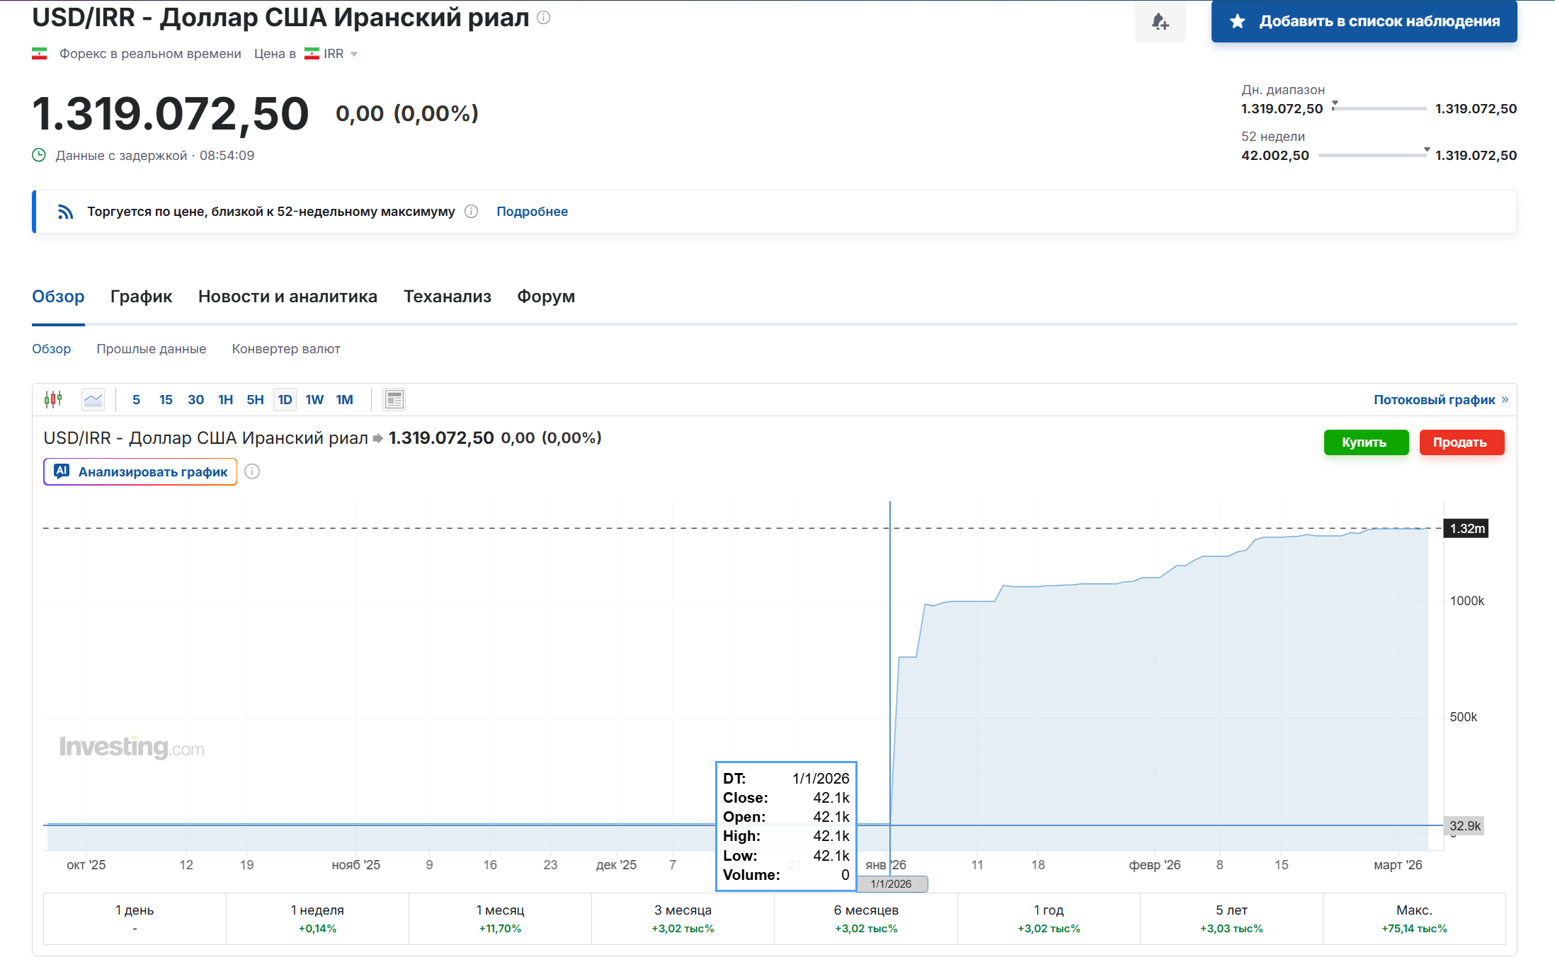
Task: Click info icon next to USD/IRR title
Action: (x=543, y=18)
